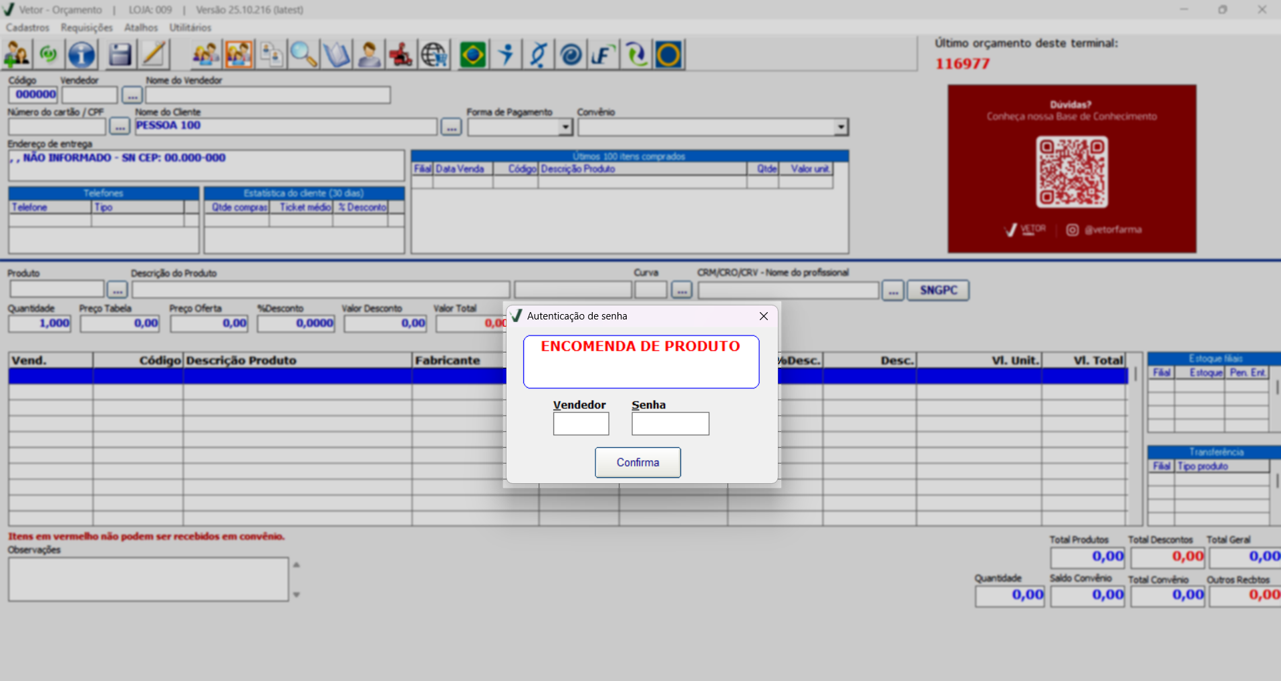This screenshot has height=681, width=1281.
Task: Click the Vl. Total column header
Action: (1083, 360)
